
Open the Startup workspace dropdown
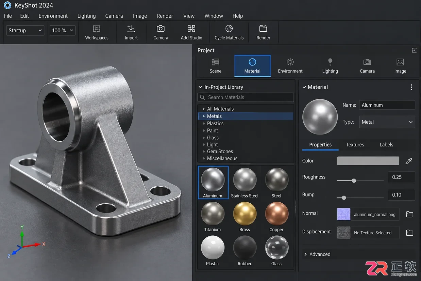click(25, 30)
